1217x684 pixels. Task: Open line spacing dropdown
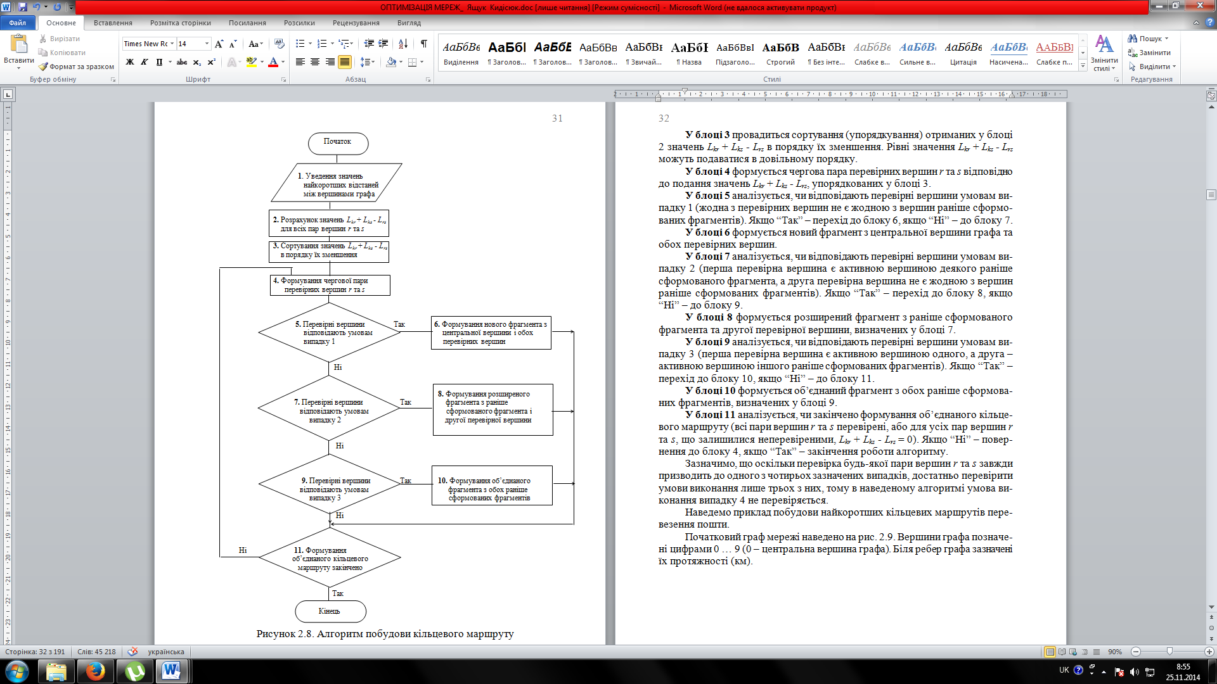tap(368, 62)
